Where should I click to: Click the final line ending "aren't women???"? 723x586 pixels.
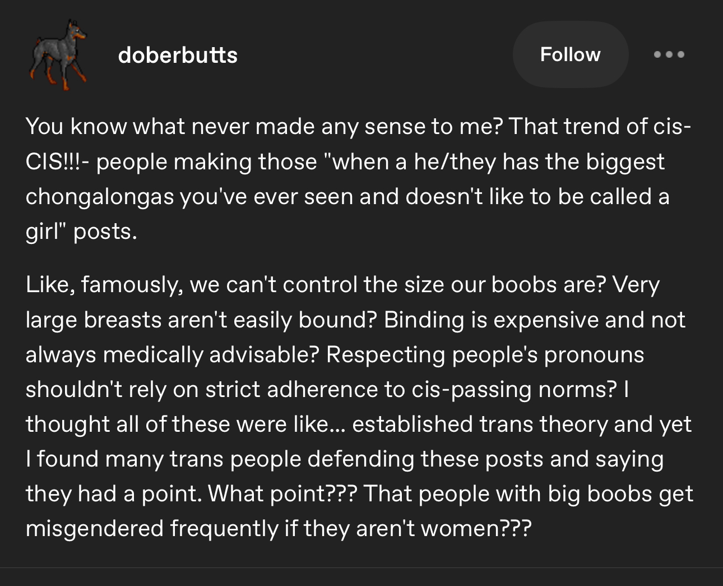(x=278, y=528)
